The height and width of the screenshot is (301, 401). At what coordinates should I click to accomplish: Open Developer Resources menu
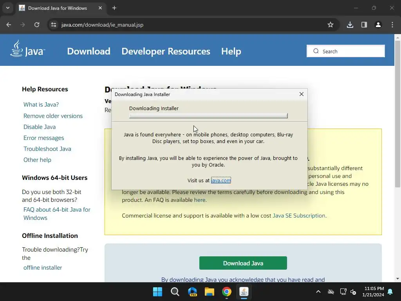click(166, 51)
